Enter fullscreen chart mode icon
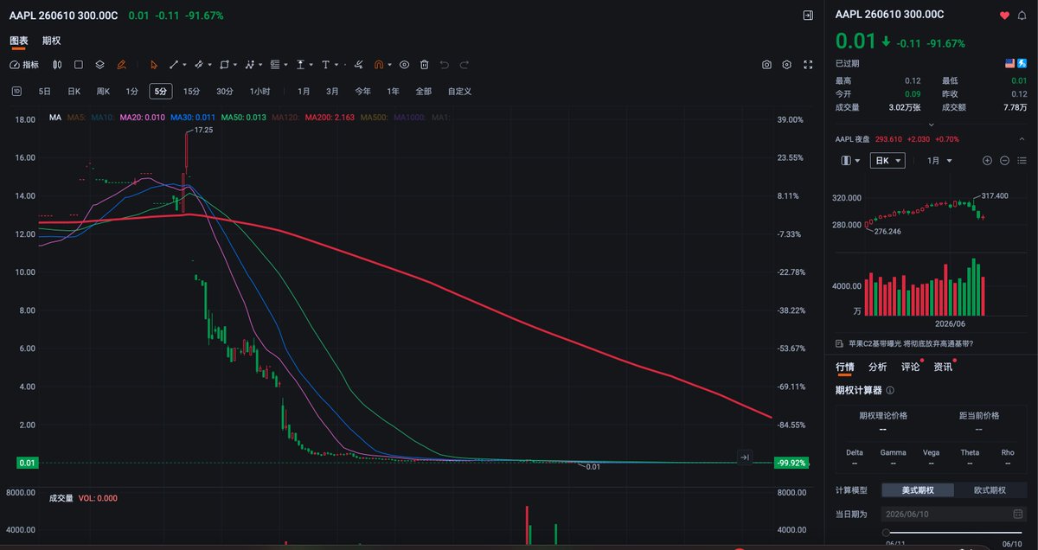 pyautogui.click(x=809, y=65)
